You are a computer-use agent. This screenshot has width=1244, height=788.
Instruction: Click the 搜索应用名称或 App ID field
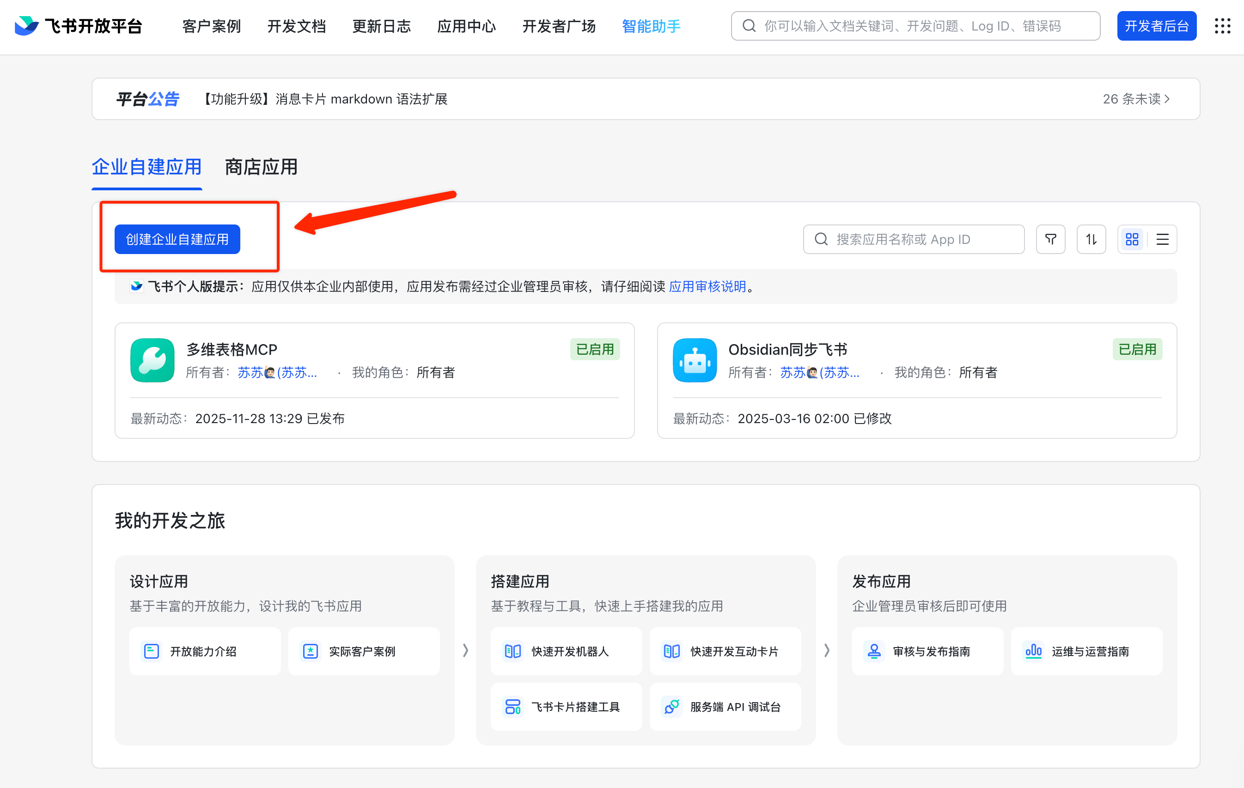click(x=914, y=239)
